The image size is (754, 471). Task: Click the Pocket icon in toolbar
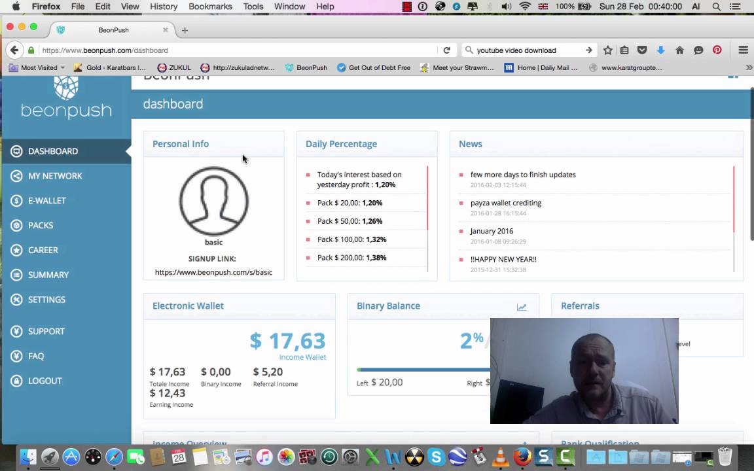(642, 50)
